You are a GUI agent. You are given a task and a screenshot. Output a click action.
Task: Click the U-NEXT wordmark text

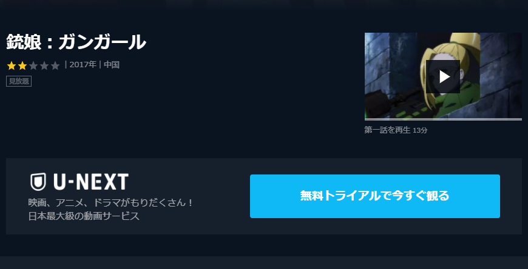(x=91, y=182)
